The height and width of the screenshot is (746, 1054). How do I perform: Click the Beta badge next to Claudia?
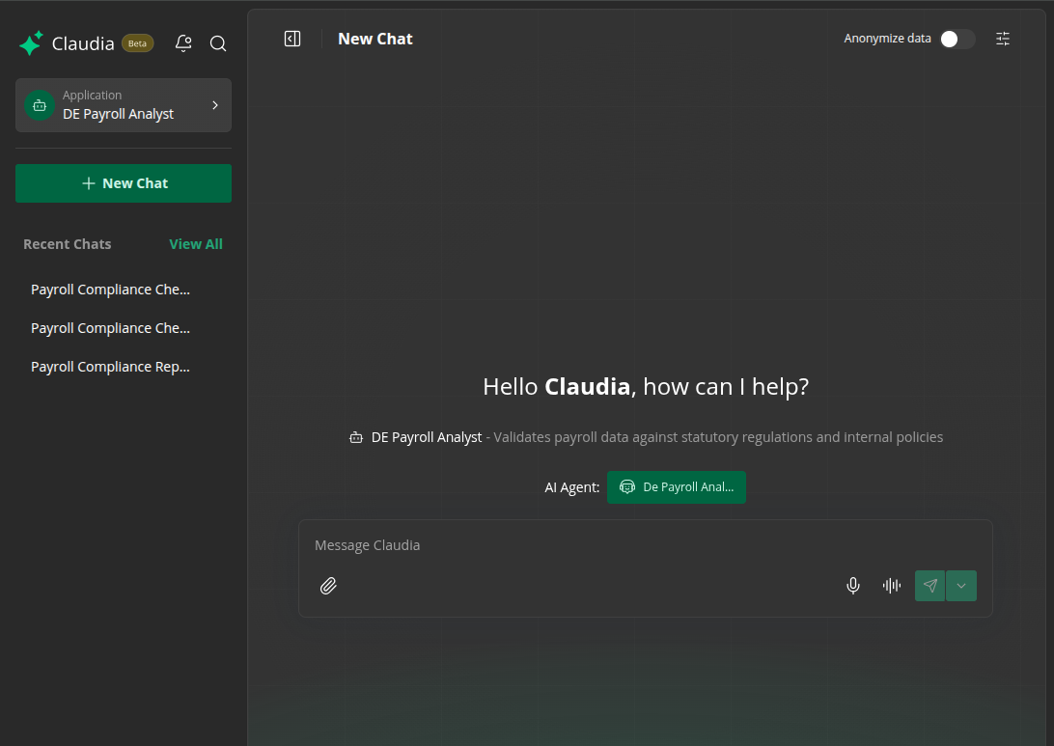click(138, 43)
